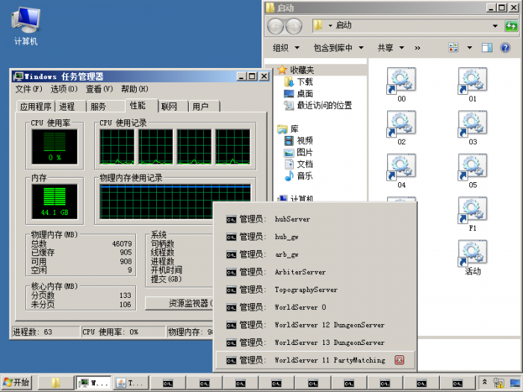
Task: Click the 开始 Start button
Action: (16, 382)
